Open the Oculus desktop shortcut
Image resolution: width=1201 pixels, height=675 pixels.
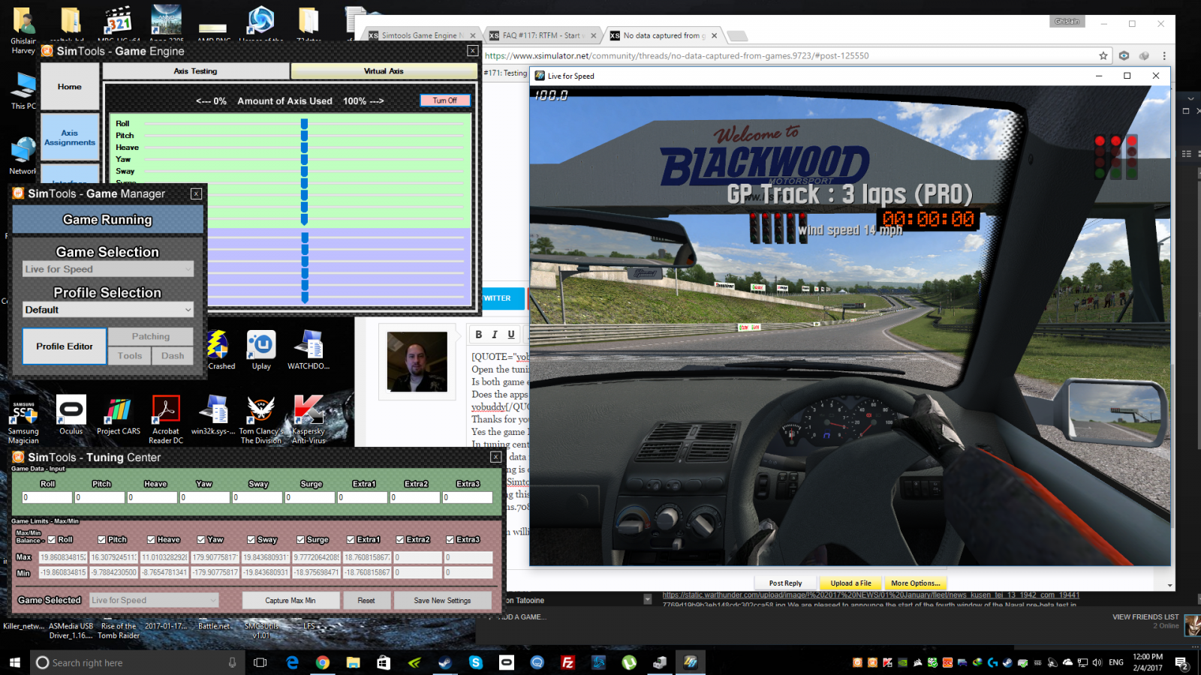coord(71,414)
